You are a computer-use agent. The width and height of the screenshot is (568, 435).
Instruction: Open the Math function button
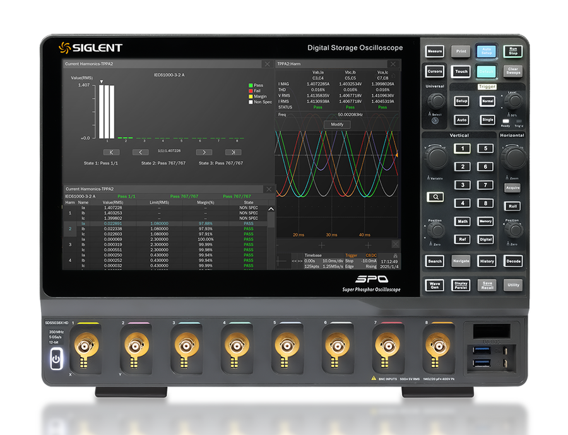[x=462, y=221]
